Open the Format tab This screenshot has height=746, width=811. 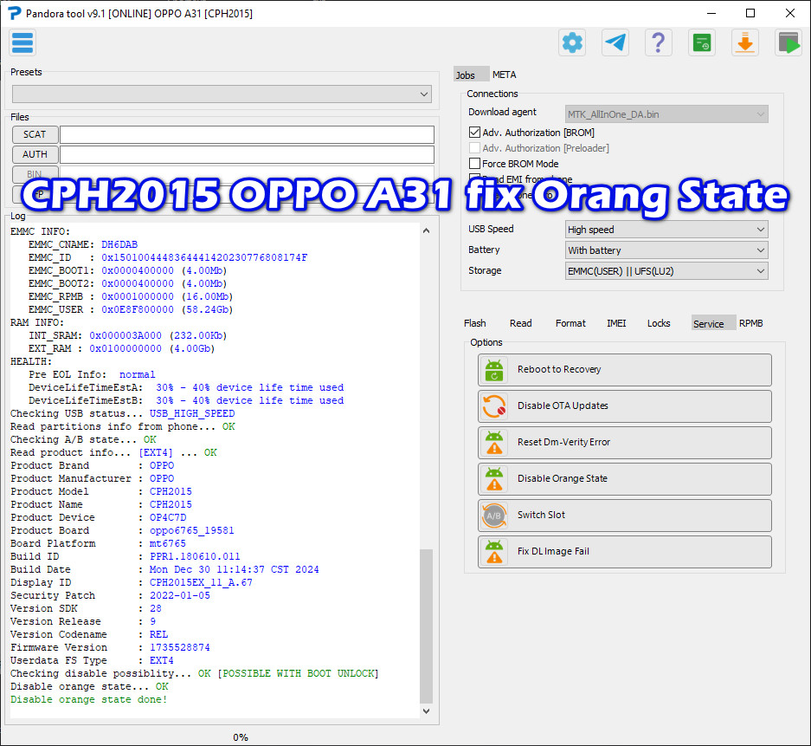[x=570, y=323]
